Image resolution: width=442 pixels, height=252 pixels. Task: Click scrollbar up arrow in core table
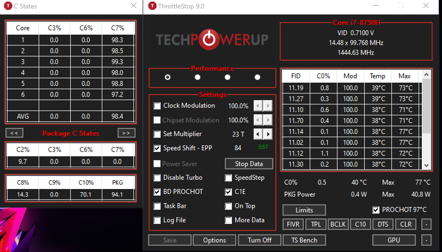click(426, 74)
